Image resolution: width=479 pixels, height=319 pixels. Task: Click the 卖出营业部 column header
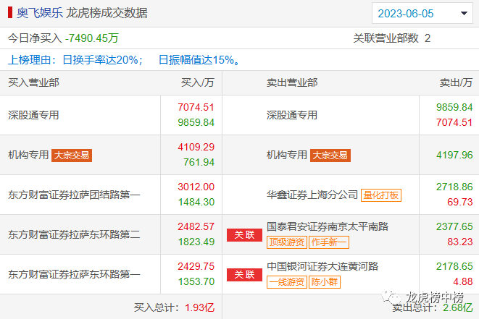[x=292, y=82]
